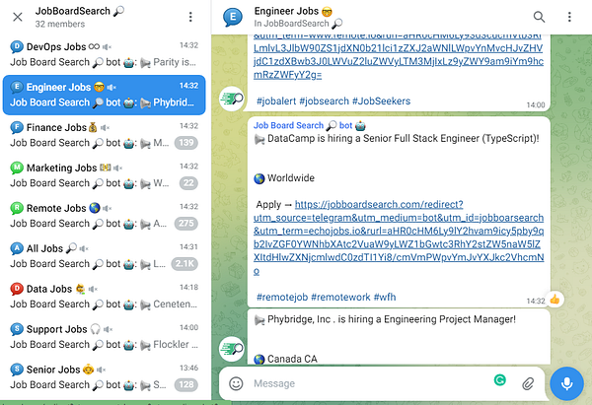Click the #remotework hashtag
The image size is (592, 405).
(x=340, y=298)
